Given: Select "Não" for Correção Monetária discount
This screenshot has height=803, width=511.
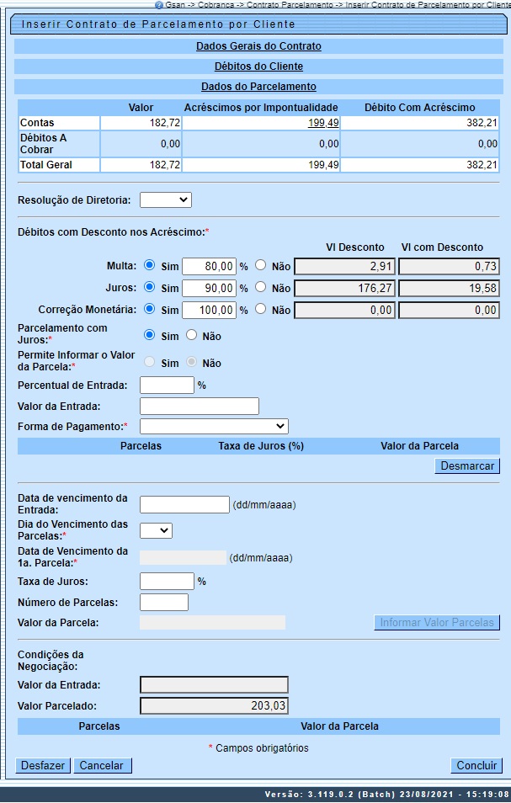Looking at the screenshot, I should (261, 309).
